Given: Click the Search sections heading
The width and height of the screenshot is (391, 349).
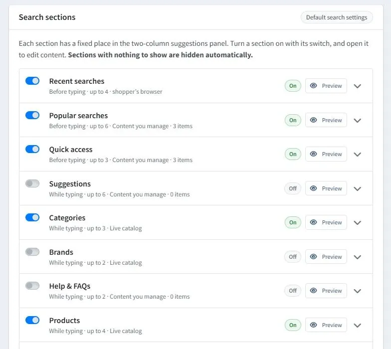Looking at the screenshot, I should tap(47, 17).
